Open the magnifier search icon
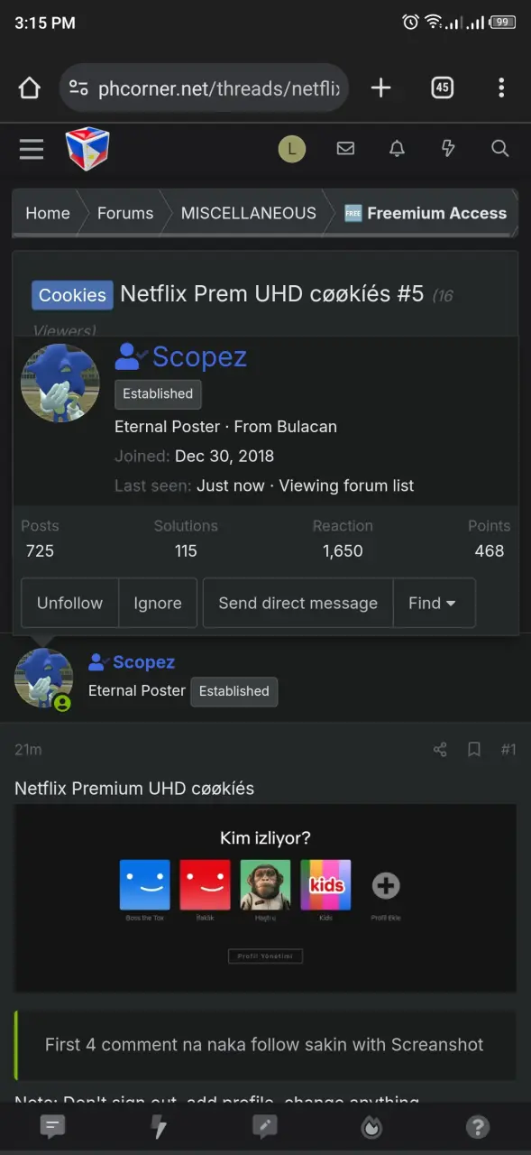Screen dimensions: 531x1155 [500, 149]
